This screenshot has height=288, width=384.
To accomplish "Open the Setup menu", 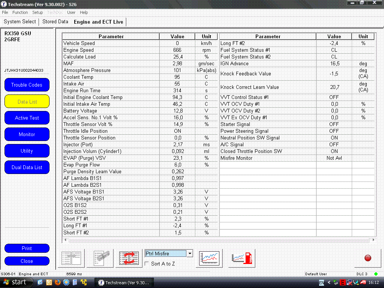I will click(x=37, y=12).
